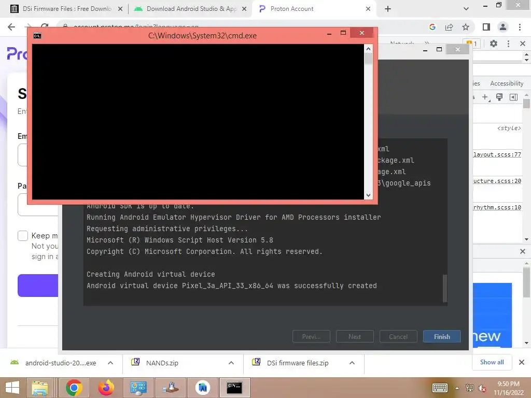The width and height of the screenshot is (531, 398).
Task: Close the downloads bar
Action: click(x=522, y=362)
